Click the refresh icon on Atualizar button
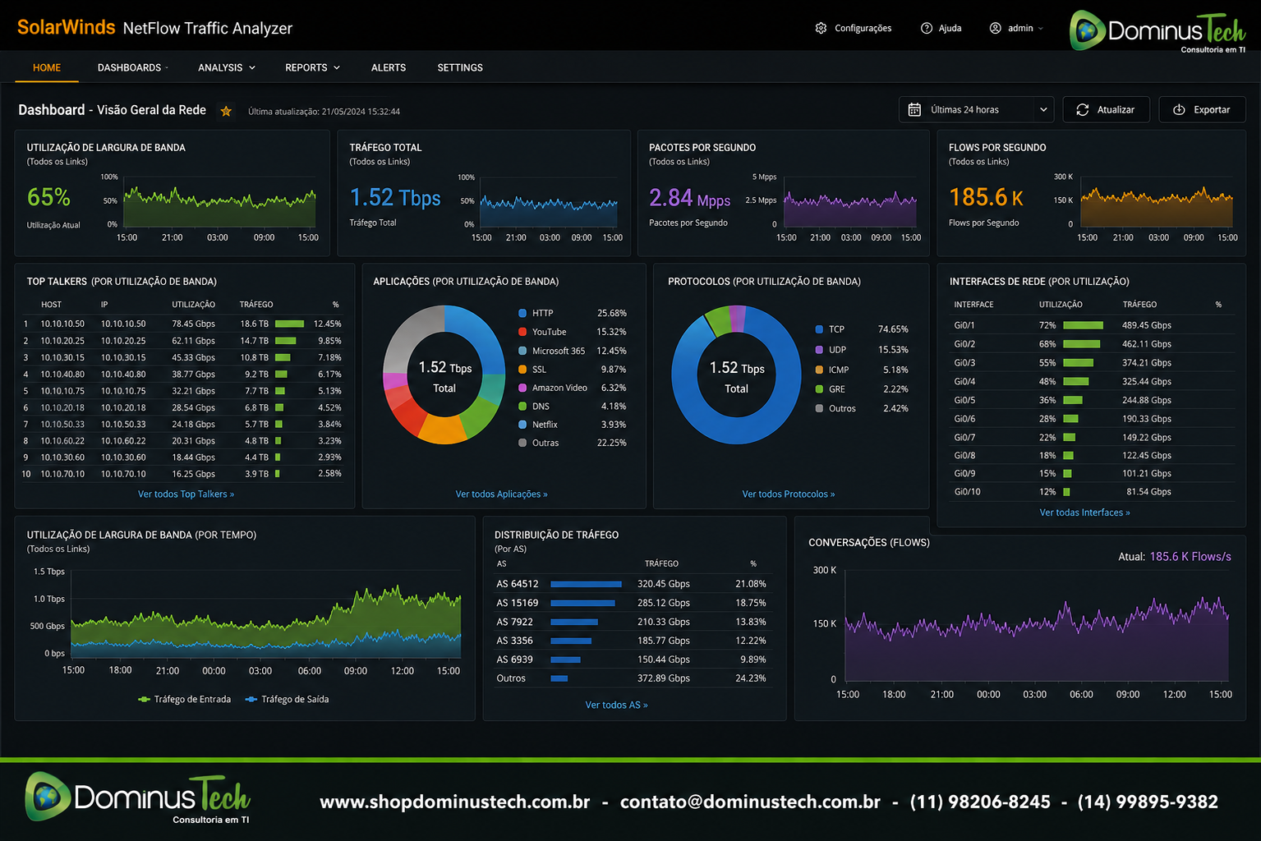1261x841 pixels. pyautogui.click(x=1083, y=109)
